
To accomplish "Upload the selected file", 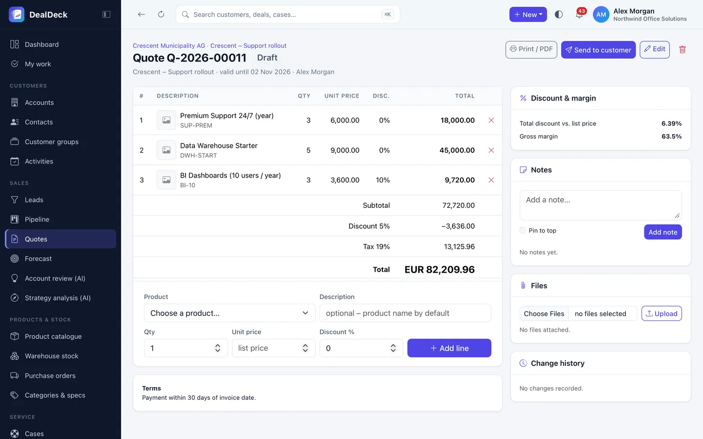I will 662,314.
